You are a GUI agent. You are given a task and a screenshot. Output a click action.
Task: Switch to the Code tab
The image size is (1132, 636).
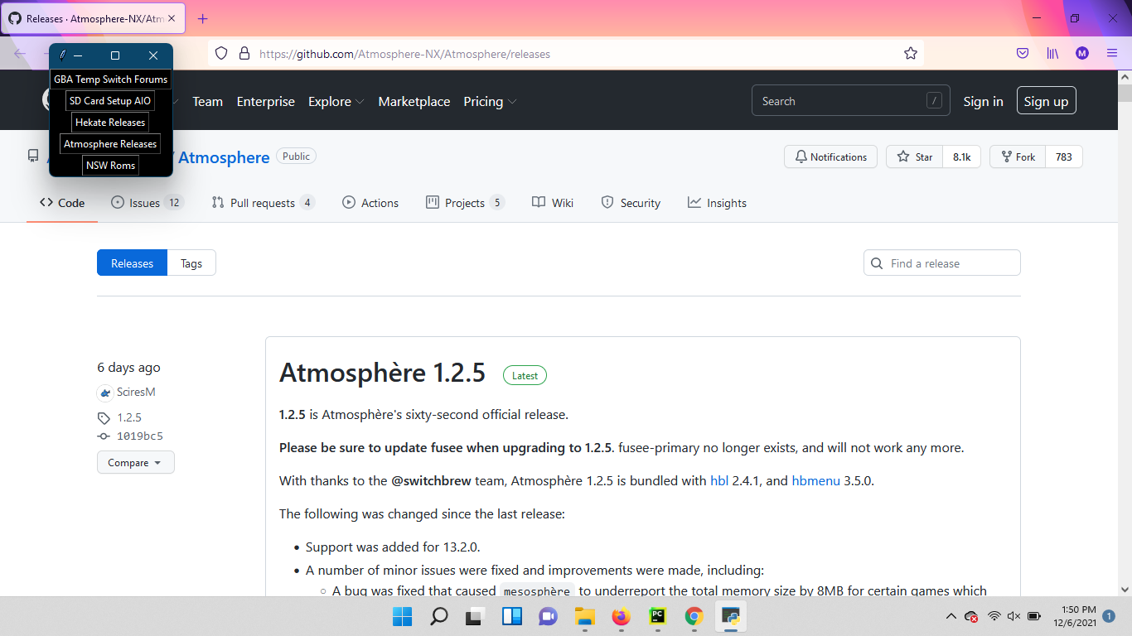pos(62,203)
